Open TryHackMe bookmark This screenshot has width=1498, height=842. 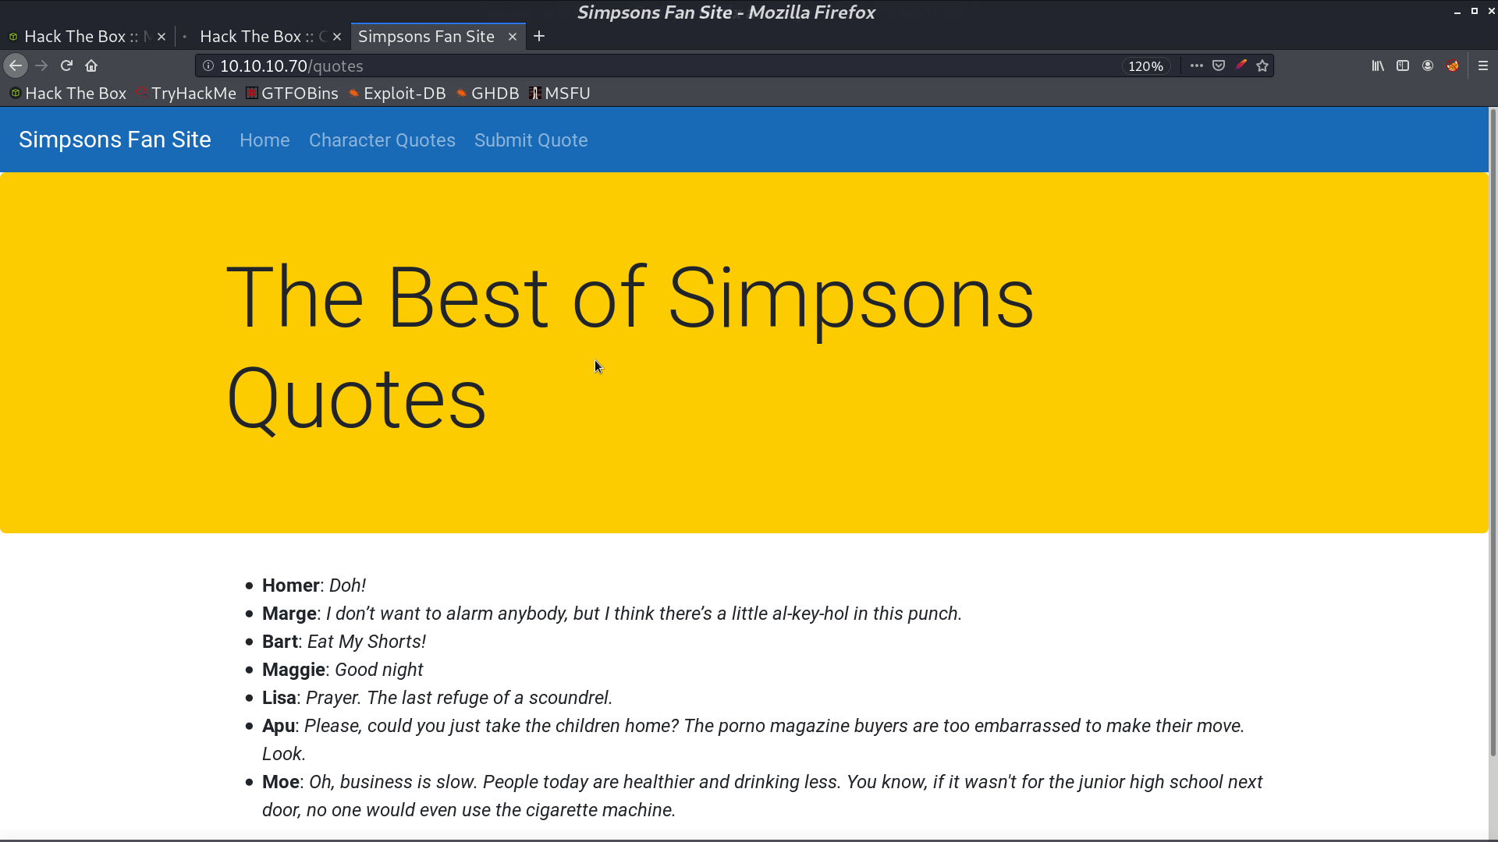(x=186, y=94)
